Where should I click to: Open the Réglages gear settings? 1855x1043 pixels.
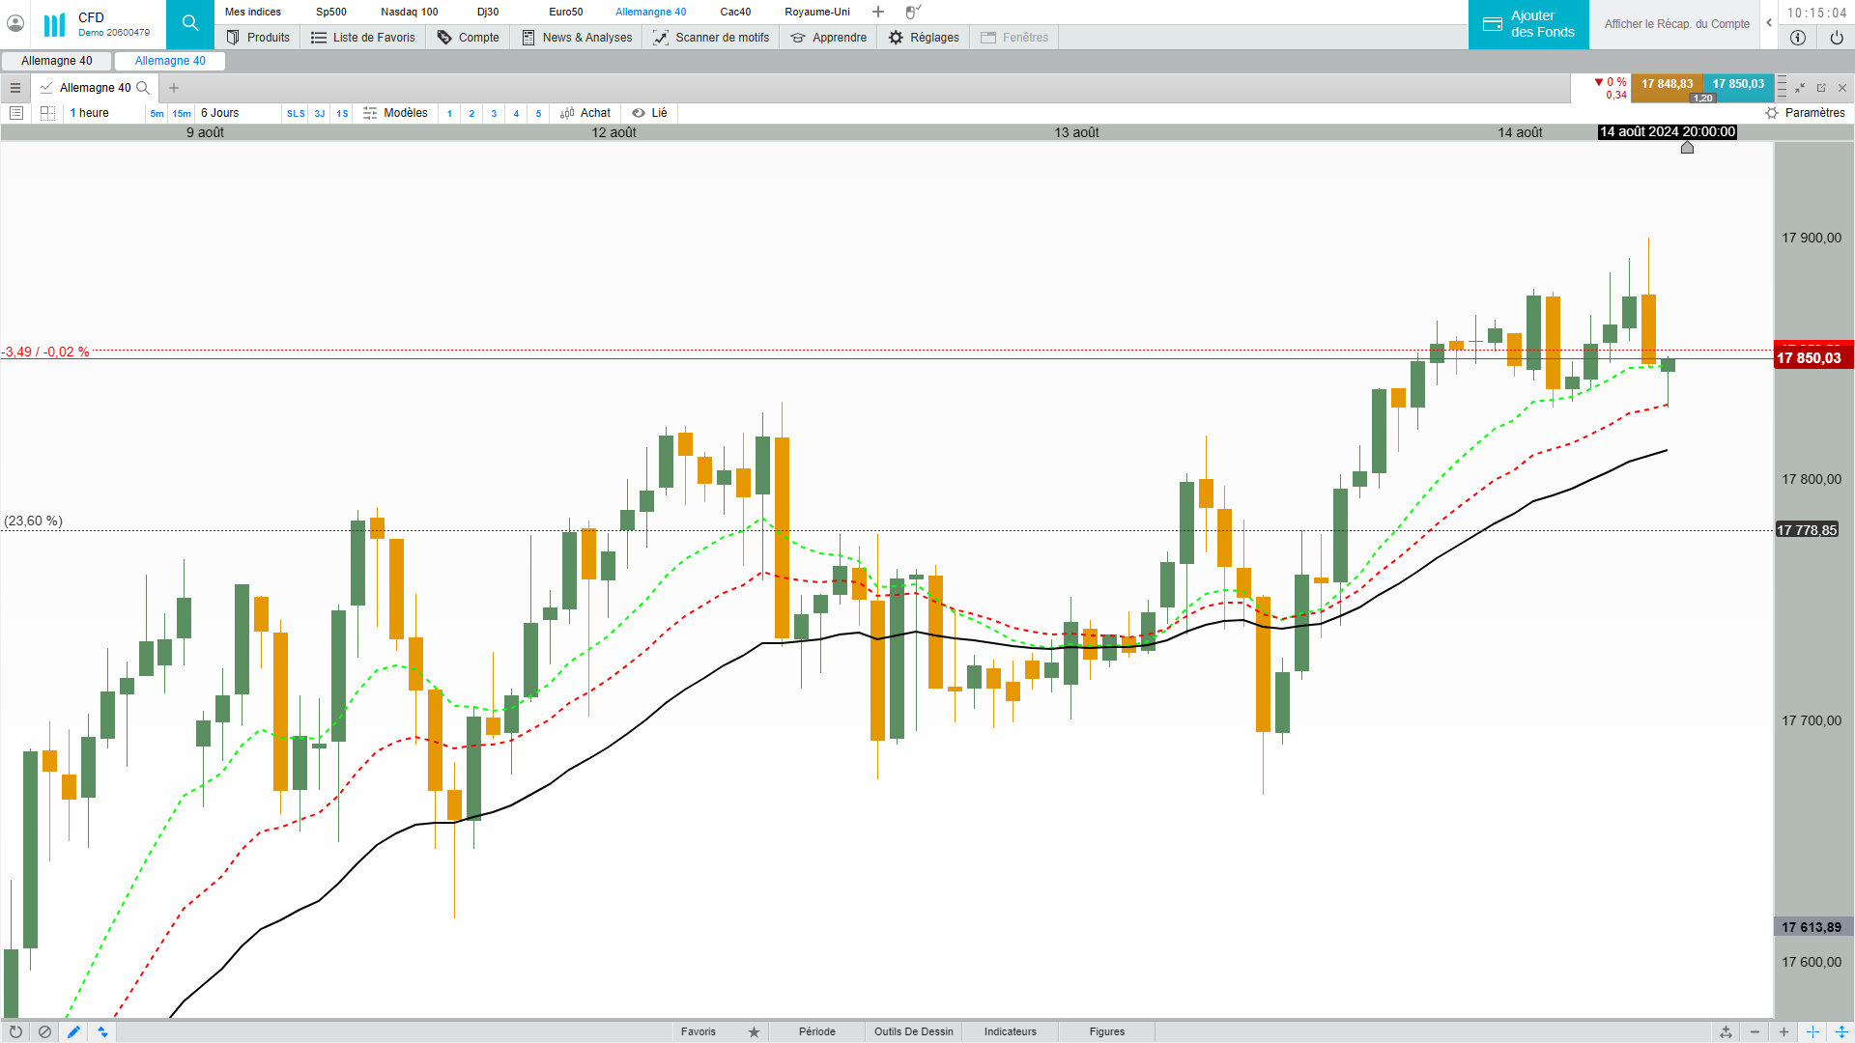pyautogui.click(x=923, y=38)
